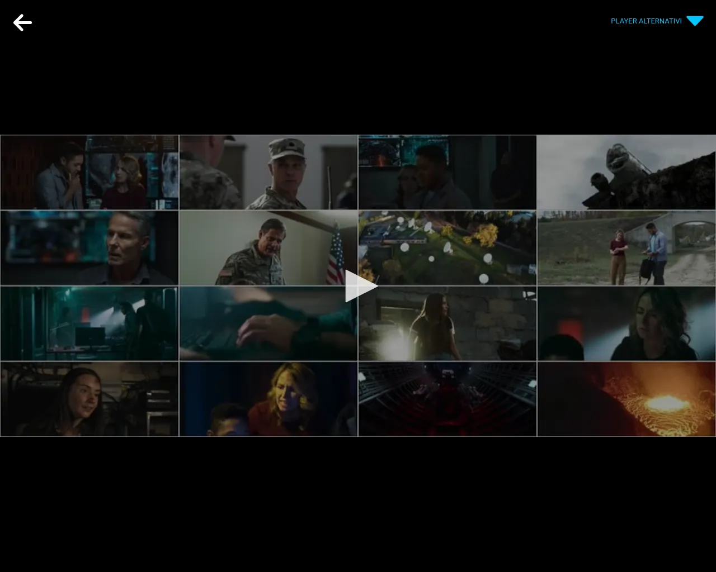Click the smiling young woman thumbnail
Image resolution: width=716 pixels, height=572 pixels.
pos(89,399)
